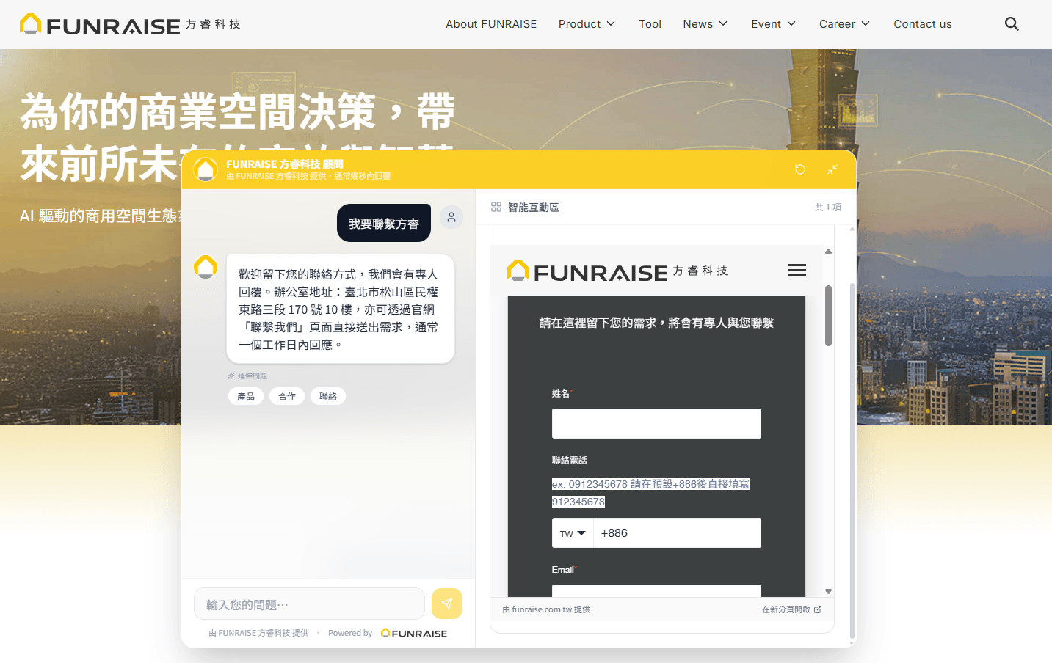Click the FUNRAISE logo in the site header
Screen dimensions: 1052x663
pyautogui.click(x=130, y=25)
